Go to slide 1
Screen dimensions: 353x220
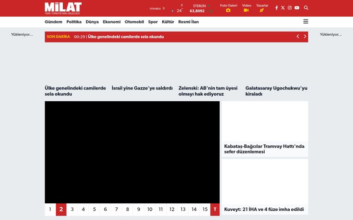click(50, 209)
